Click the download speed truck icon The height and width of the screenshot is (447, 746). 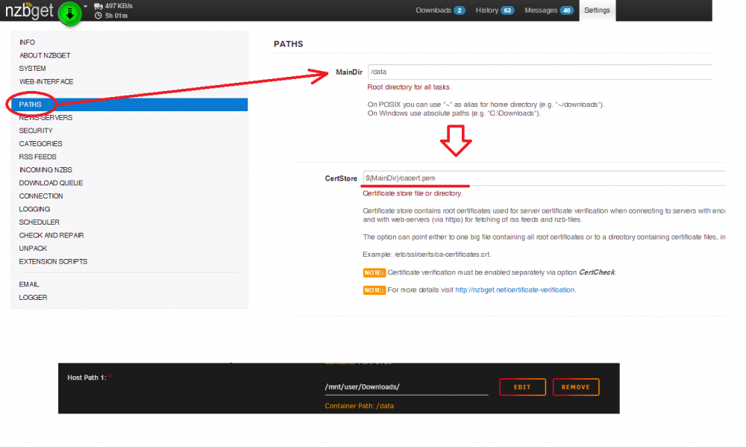pos(98,6)
